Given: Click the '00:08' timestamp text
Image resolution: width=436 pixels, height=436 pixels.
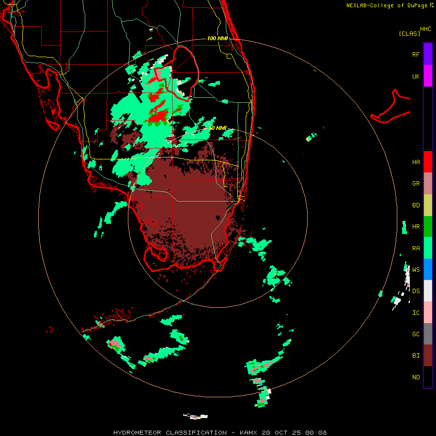Looking at the screenshot, I should (x=316, y=433).
